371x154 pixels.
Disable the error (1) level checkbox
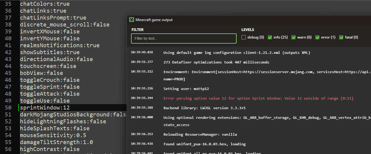click(317, 37)
